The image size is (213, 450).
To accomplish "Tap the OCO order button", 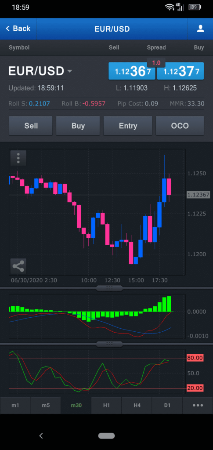I will click(180, 126).
